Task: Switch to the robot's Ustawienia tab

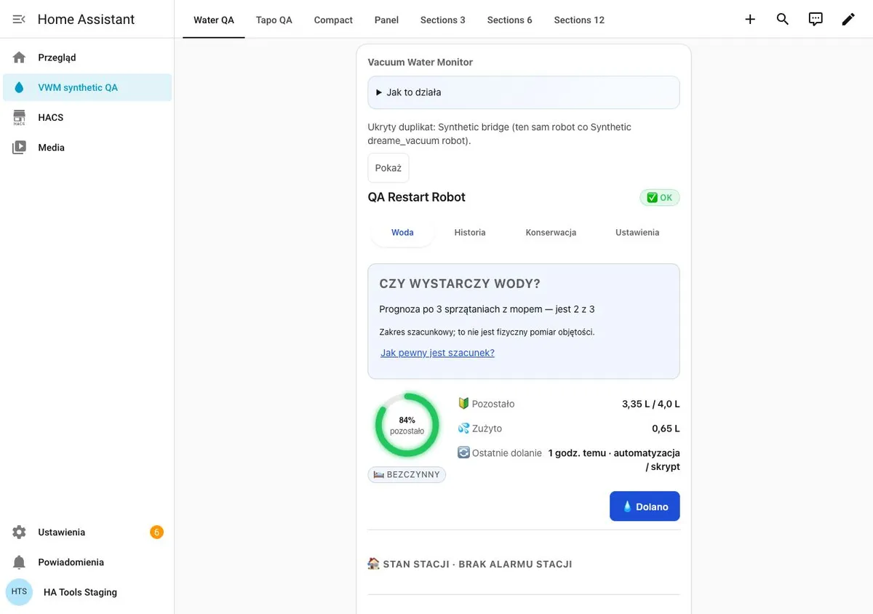Action: coord(637,233)
